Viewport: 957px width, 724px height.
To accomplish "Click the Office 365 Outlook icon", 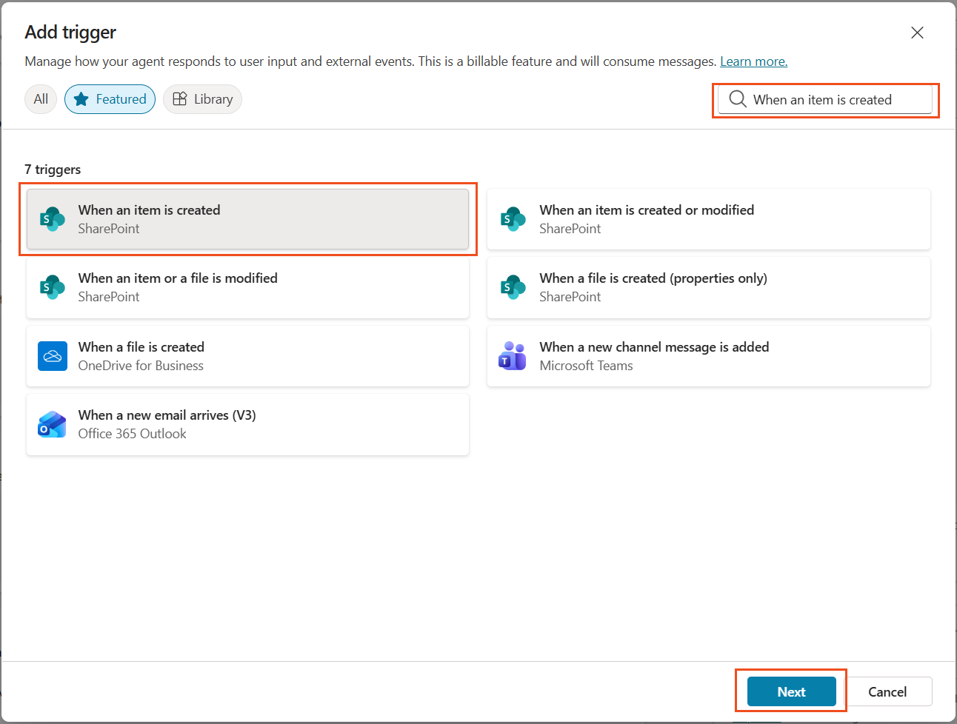I will pos(52,424).
